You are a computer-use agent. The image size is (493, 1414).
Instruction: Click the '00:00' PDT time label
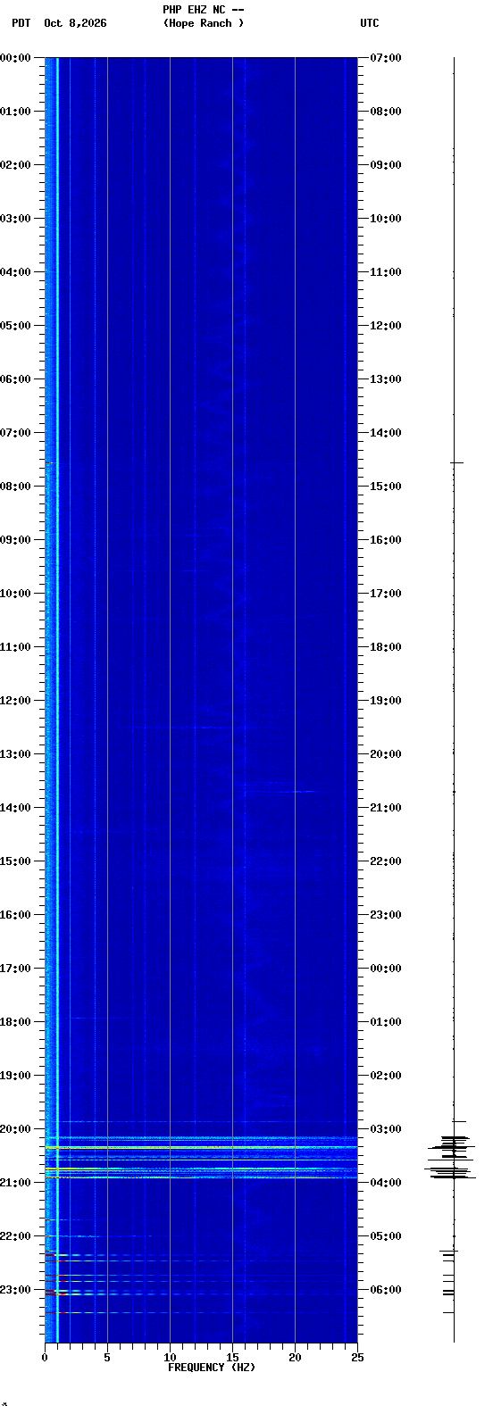point(15,58)
